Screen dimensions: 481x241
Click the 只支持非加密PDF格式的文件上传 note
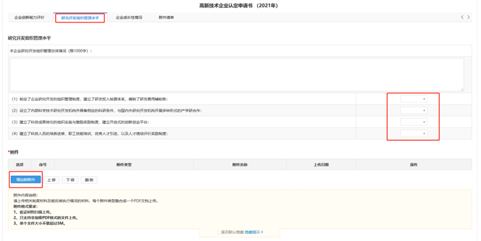(x=46, y=218)
